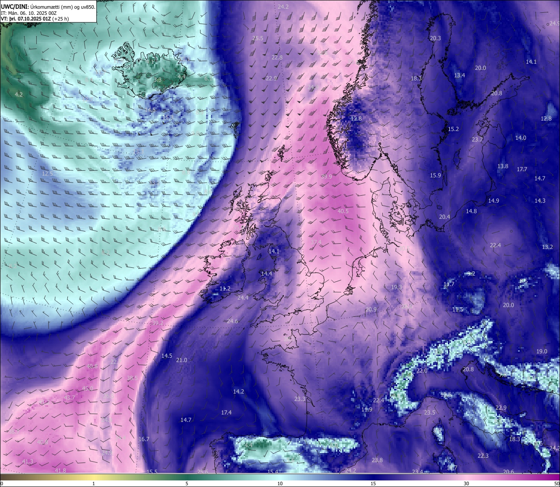Click the legend tick label 30
560x487 pixels.
pos(466,484)
